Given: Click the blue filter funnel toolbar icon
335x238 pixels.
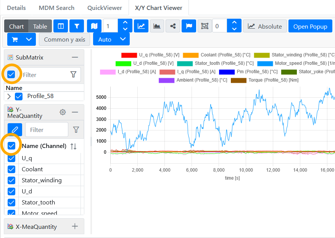Looking at the screenshot, I should 77,26.
